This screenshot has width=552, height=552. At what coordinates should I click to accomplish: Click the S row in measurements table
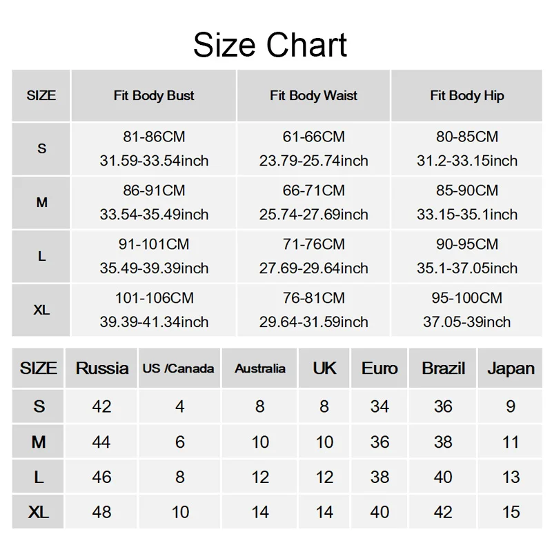click(x=277, y=148)
